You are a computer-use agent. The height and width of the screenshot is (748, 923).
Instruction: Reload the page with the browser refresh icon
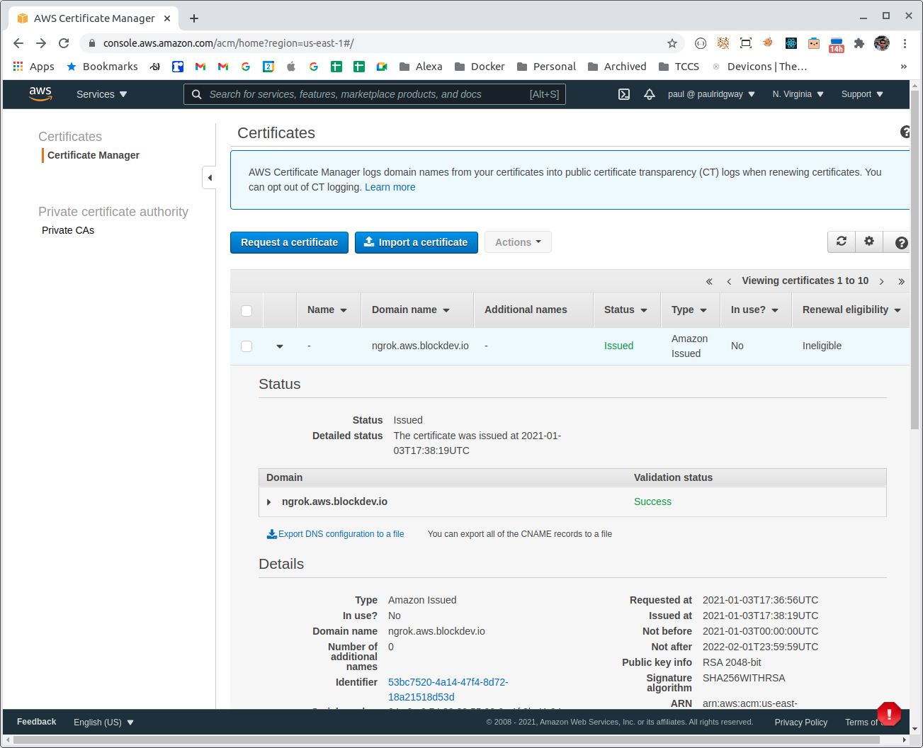coord(64,43)
